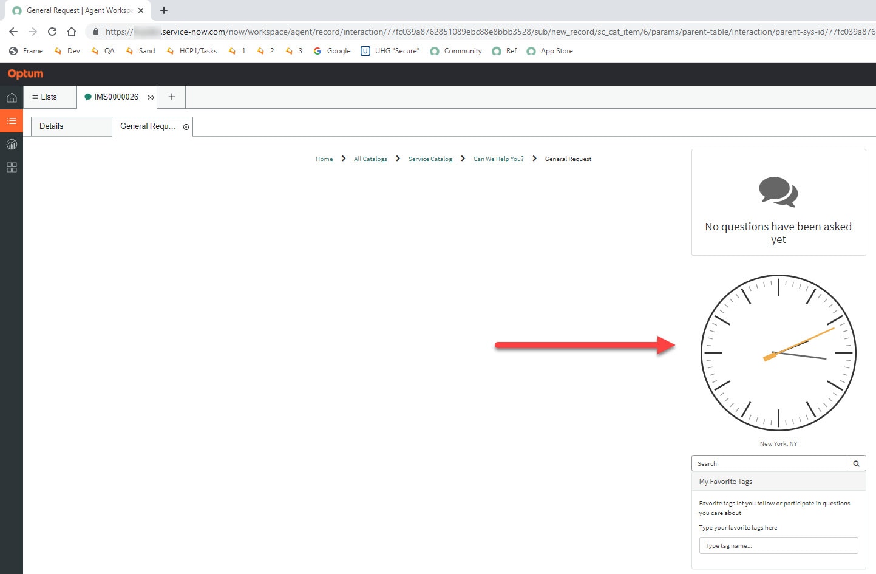
Task: Click the browser refresh icon
Action: pyautogui.click(x=52, y=32)
